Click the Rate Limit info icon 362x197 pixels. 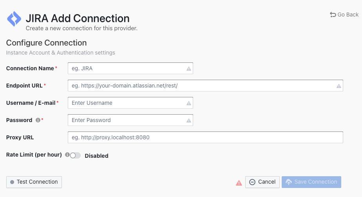coord(67,155)
